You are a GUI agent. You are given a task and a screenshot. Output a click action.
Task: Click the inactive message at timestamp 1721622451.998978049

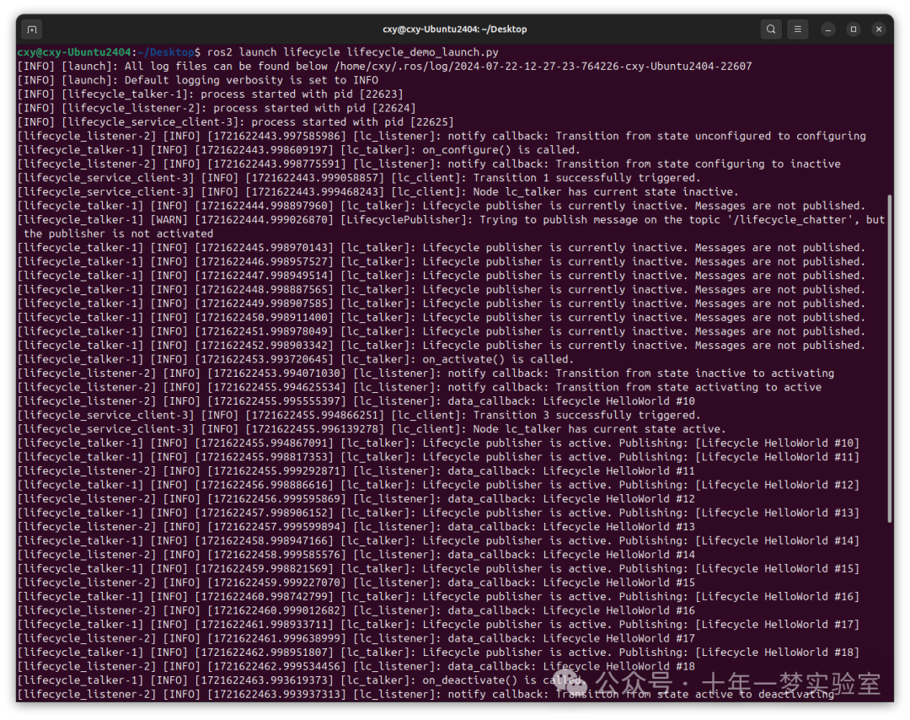442,331
